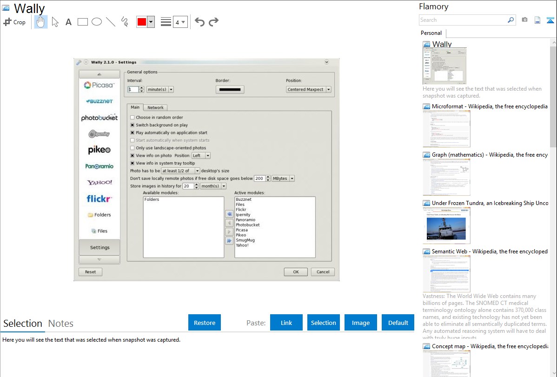Select the Pikeo module in Wally sidebar
This screenshot has height=377, width=557.
(99, 150)
